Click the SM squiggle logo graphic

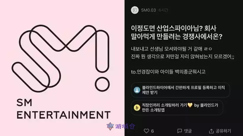coord(60,58)
